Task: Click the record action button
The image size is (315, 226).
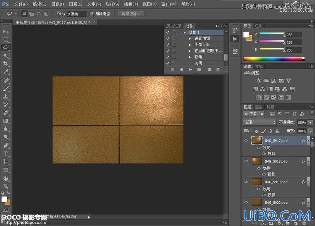Action: tap(181, 69)
